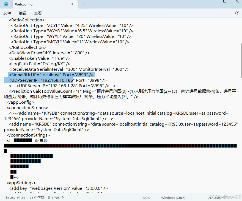
Task: Click the RatioUnit Type="ZCYL" line
Action: (x=72, y=26)
